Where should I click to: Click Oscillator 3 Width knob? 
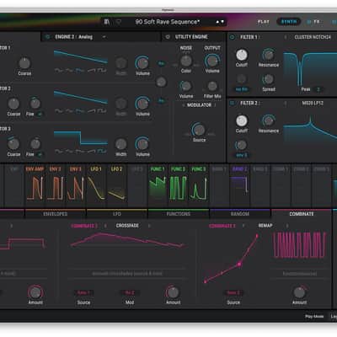coord(121,144)
